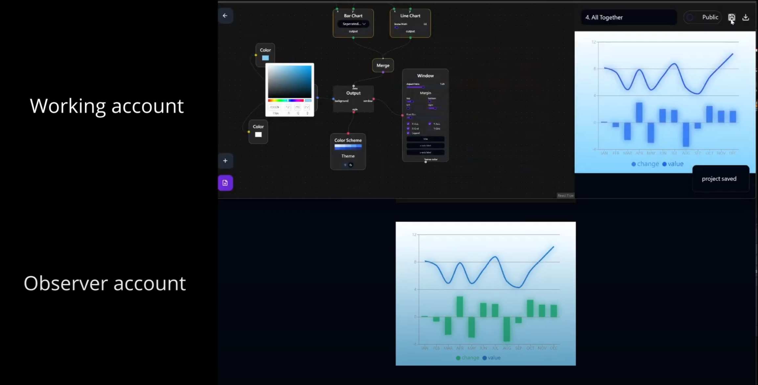Click the white swatch in lower Color node
The image size is (758, 385).
(x=258, y=134)
